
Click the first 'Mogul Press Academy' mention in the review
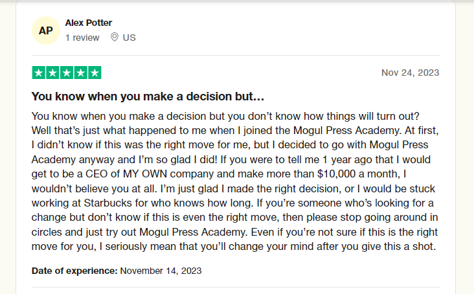click(347, 131)
